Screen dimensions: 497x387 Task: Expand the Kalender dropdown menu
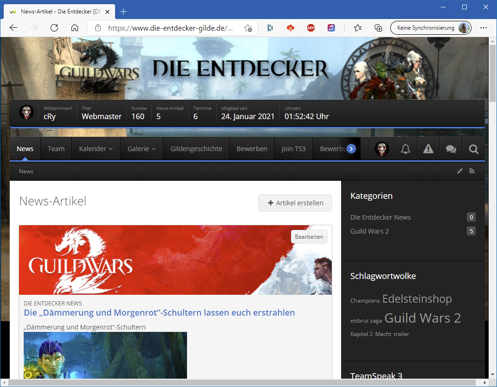[x=96, y=149]
